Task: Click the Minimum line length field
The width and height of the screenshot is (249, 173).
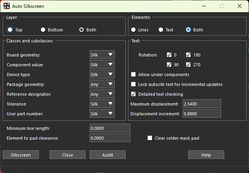Action: point(110,128)
